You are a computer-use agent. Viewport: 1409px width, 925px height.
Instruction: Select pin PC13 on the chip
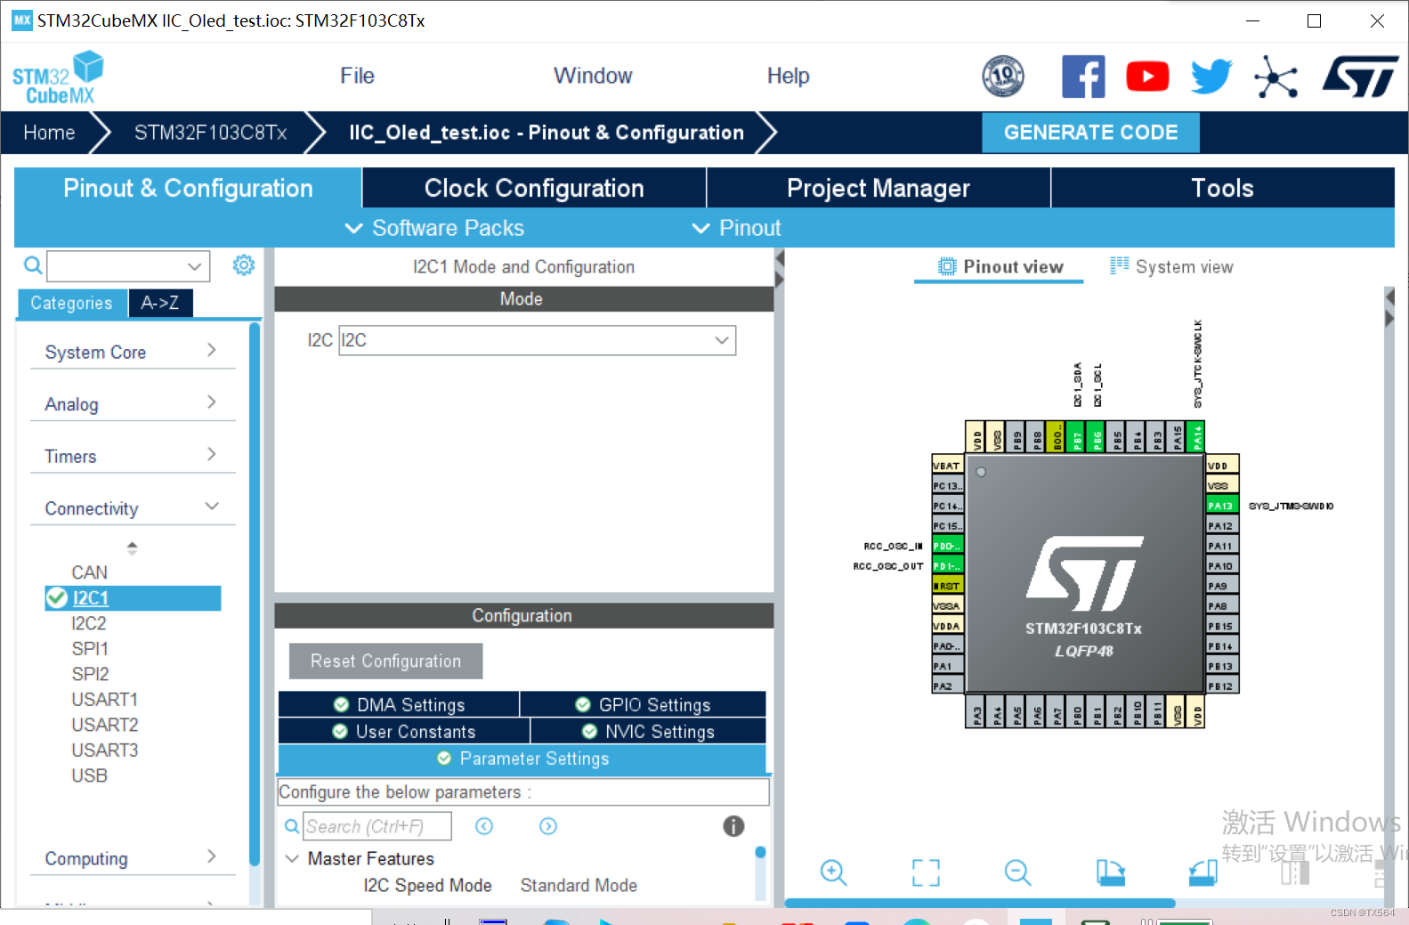tap(947, 486)
